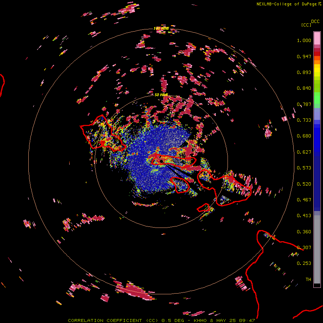This screenshot has height=323, width=323.
Task: Click the 50 NMI range ring label
Action: tap(161, 95)
